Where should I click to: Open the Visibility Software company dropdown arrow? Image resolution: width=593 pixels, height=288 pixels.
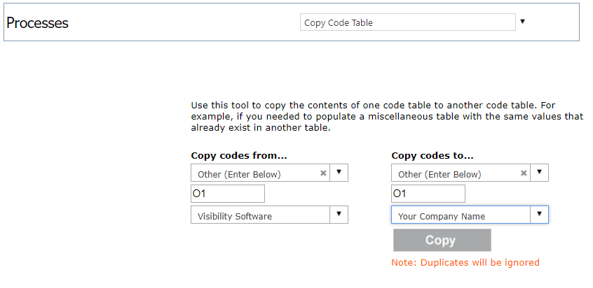pyautogui.click(x=339, y=214)
